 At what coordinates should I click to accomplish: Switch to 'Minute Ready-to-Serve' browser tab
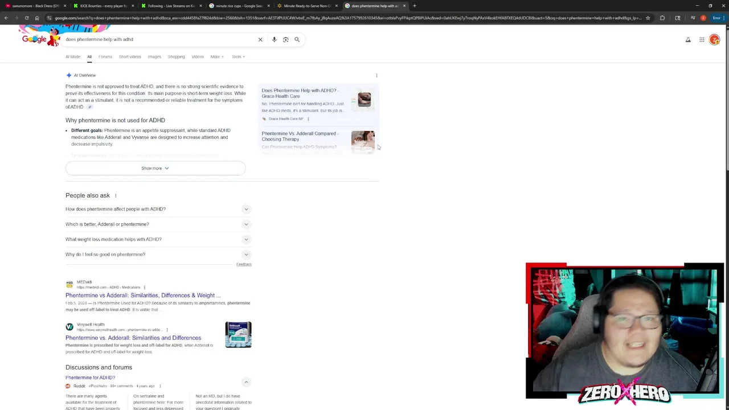(x=306, y=6)
